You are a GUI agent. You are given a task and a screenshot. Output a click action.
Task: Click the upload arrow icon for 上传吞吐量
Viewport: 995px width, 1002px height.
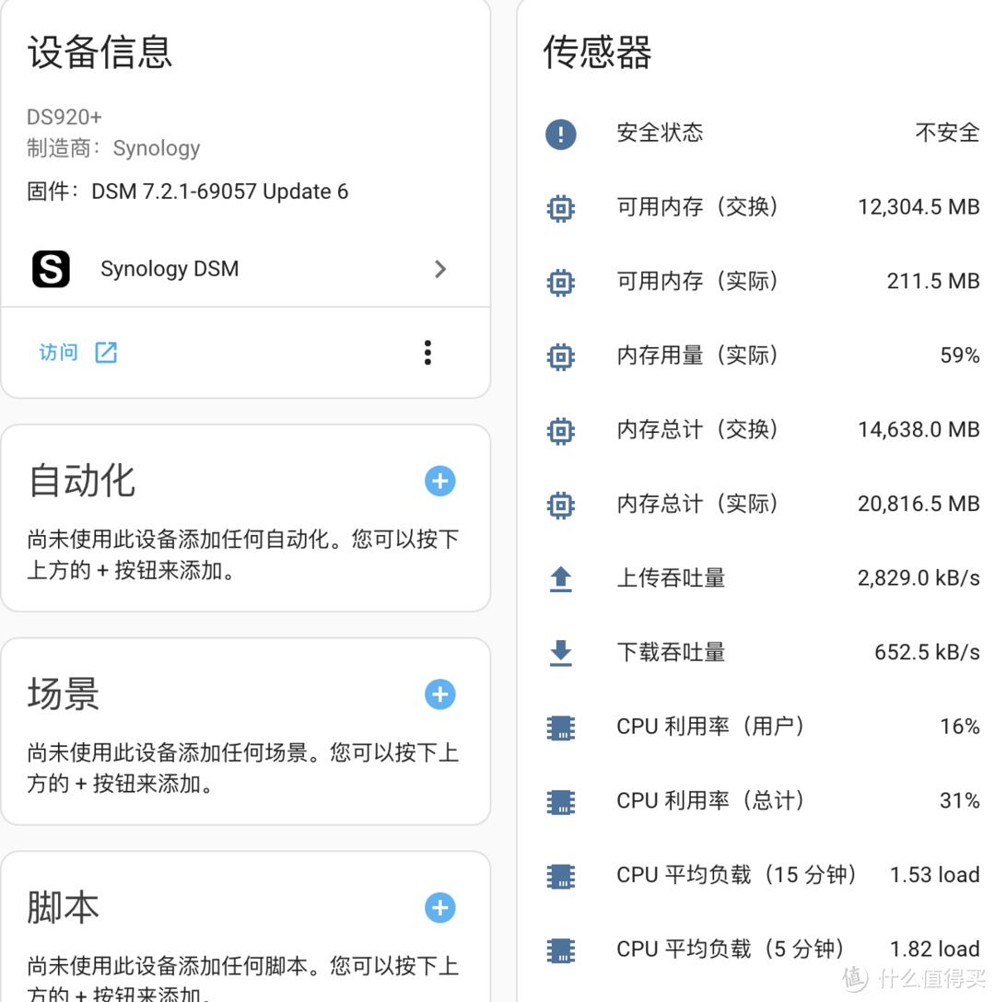pos(560,578)
